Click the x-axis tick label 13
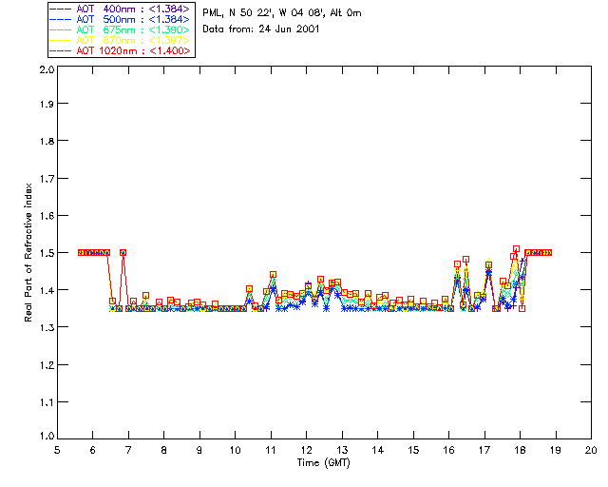 click(x=342, y=450)
